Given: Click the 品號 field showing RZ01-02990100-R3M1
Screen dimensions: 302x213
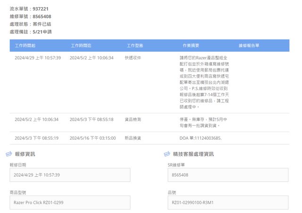Looking at the screenshot, I should (227, 202).
